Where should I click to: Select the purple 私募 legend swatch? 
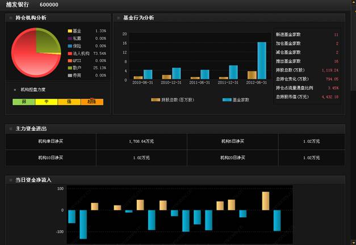coord(70,39)
